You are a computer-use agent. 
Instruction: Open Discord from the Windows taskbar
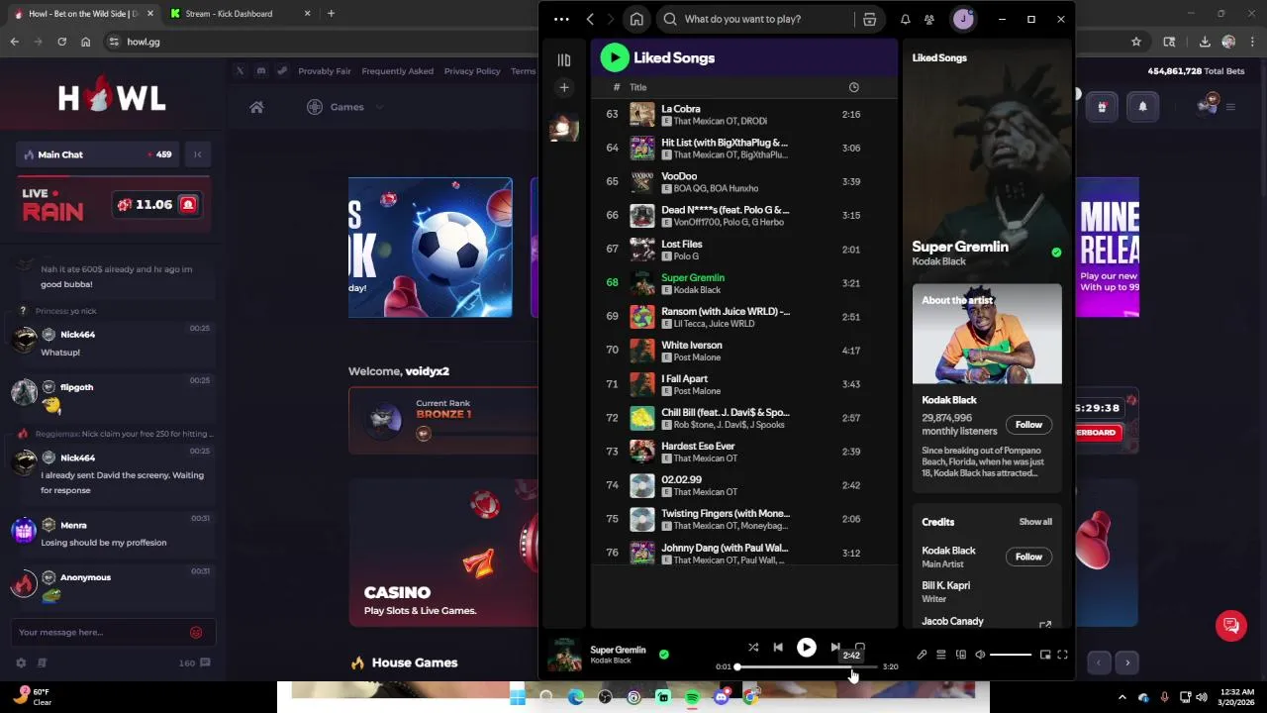pos(722,697)
